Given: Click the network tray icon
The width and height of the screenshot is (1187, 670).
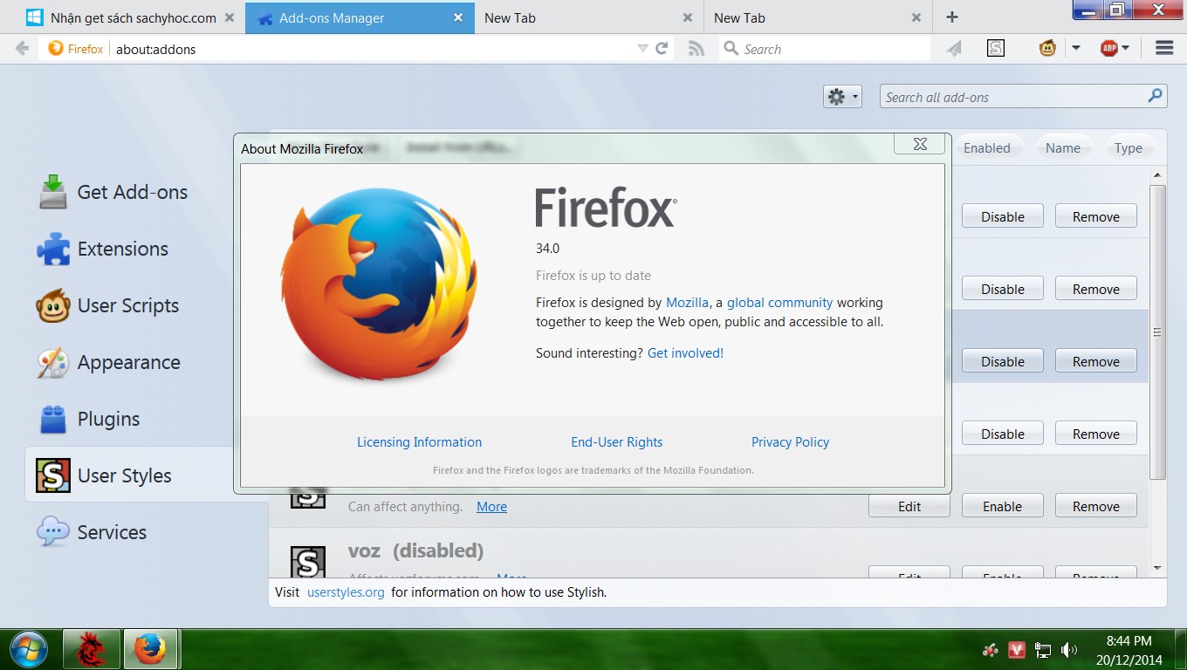Looking at the screenshot, I should pyautogui.click(x=1042, y=649).
